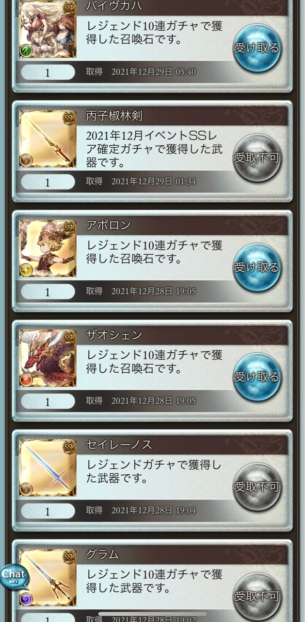Tap the quantity field of セイレーノス
This screenshot has width=305, height=622.
tap(48, 511)
